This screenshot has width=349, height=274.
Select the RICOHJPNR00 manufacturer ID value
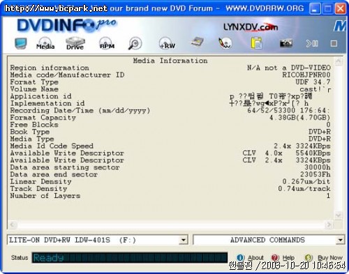point(306,75)
